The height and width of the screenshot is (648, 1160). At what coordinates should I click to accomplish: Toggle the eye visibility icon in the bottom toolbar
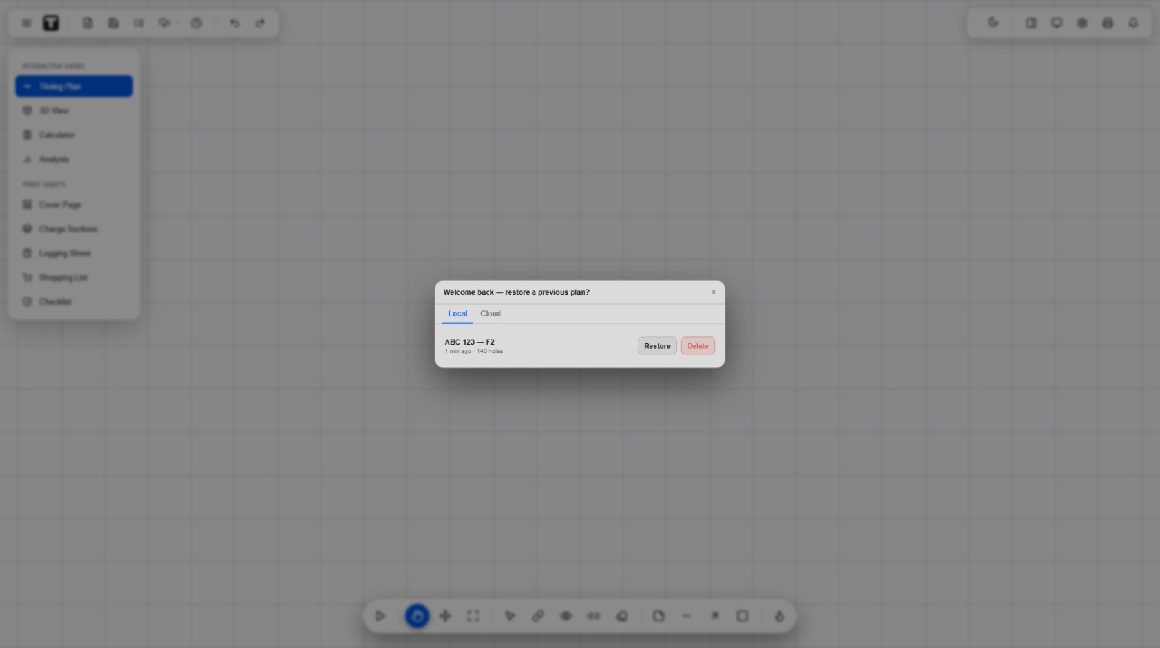tap(566, 616)
